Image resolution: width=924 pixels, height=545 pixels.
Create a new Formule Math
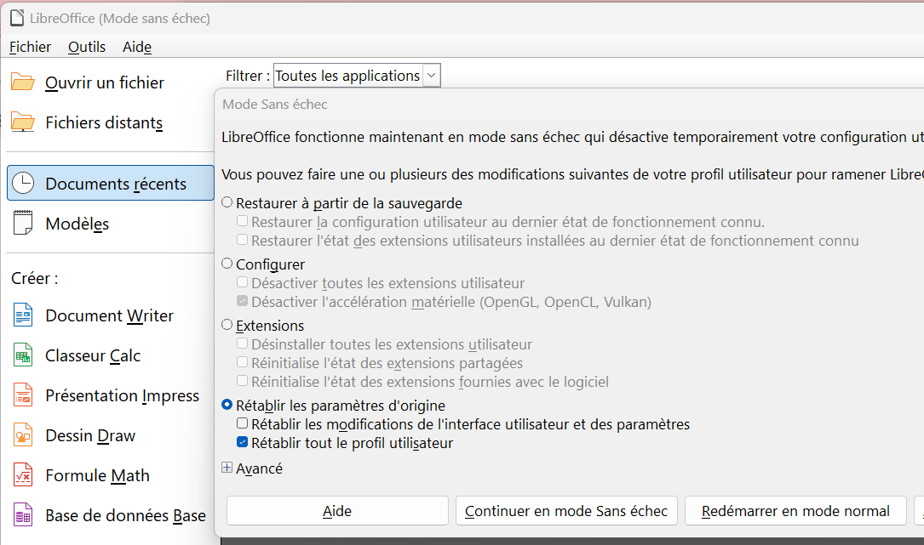[97, 475]
